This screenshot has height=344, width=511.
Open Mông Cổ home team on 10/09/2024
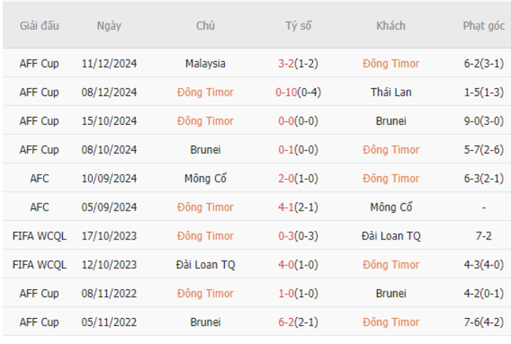pyautogui.click(x=205, y=178)
